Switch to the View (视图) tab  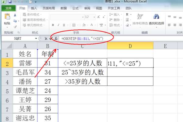(99, 8)
